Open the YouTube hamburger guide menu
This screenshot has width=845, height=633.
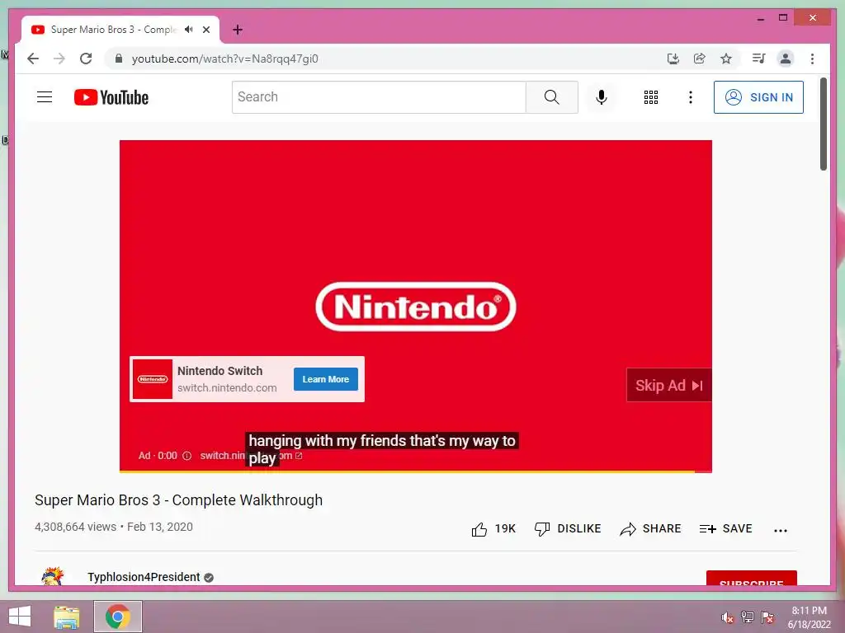point(45,97)
